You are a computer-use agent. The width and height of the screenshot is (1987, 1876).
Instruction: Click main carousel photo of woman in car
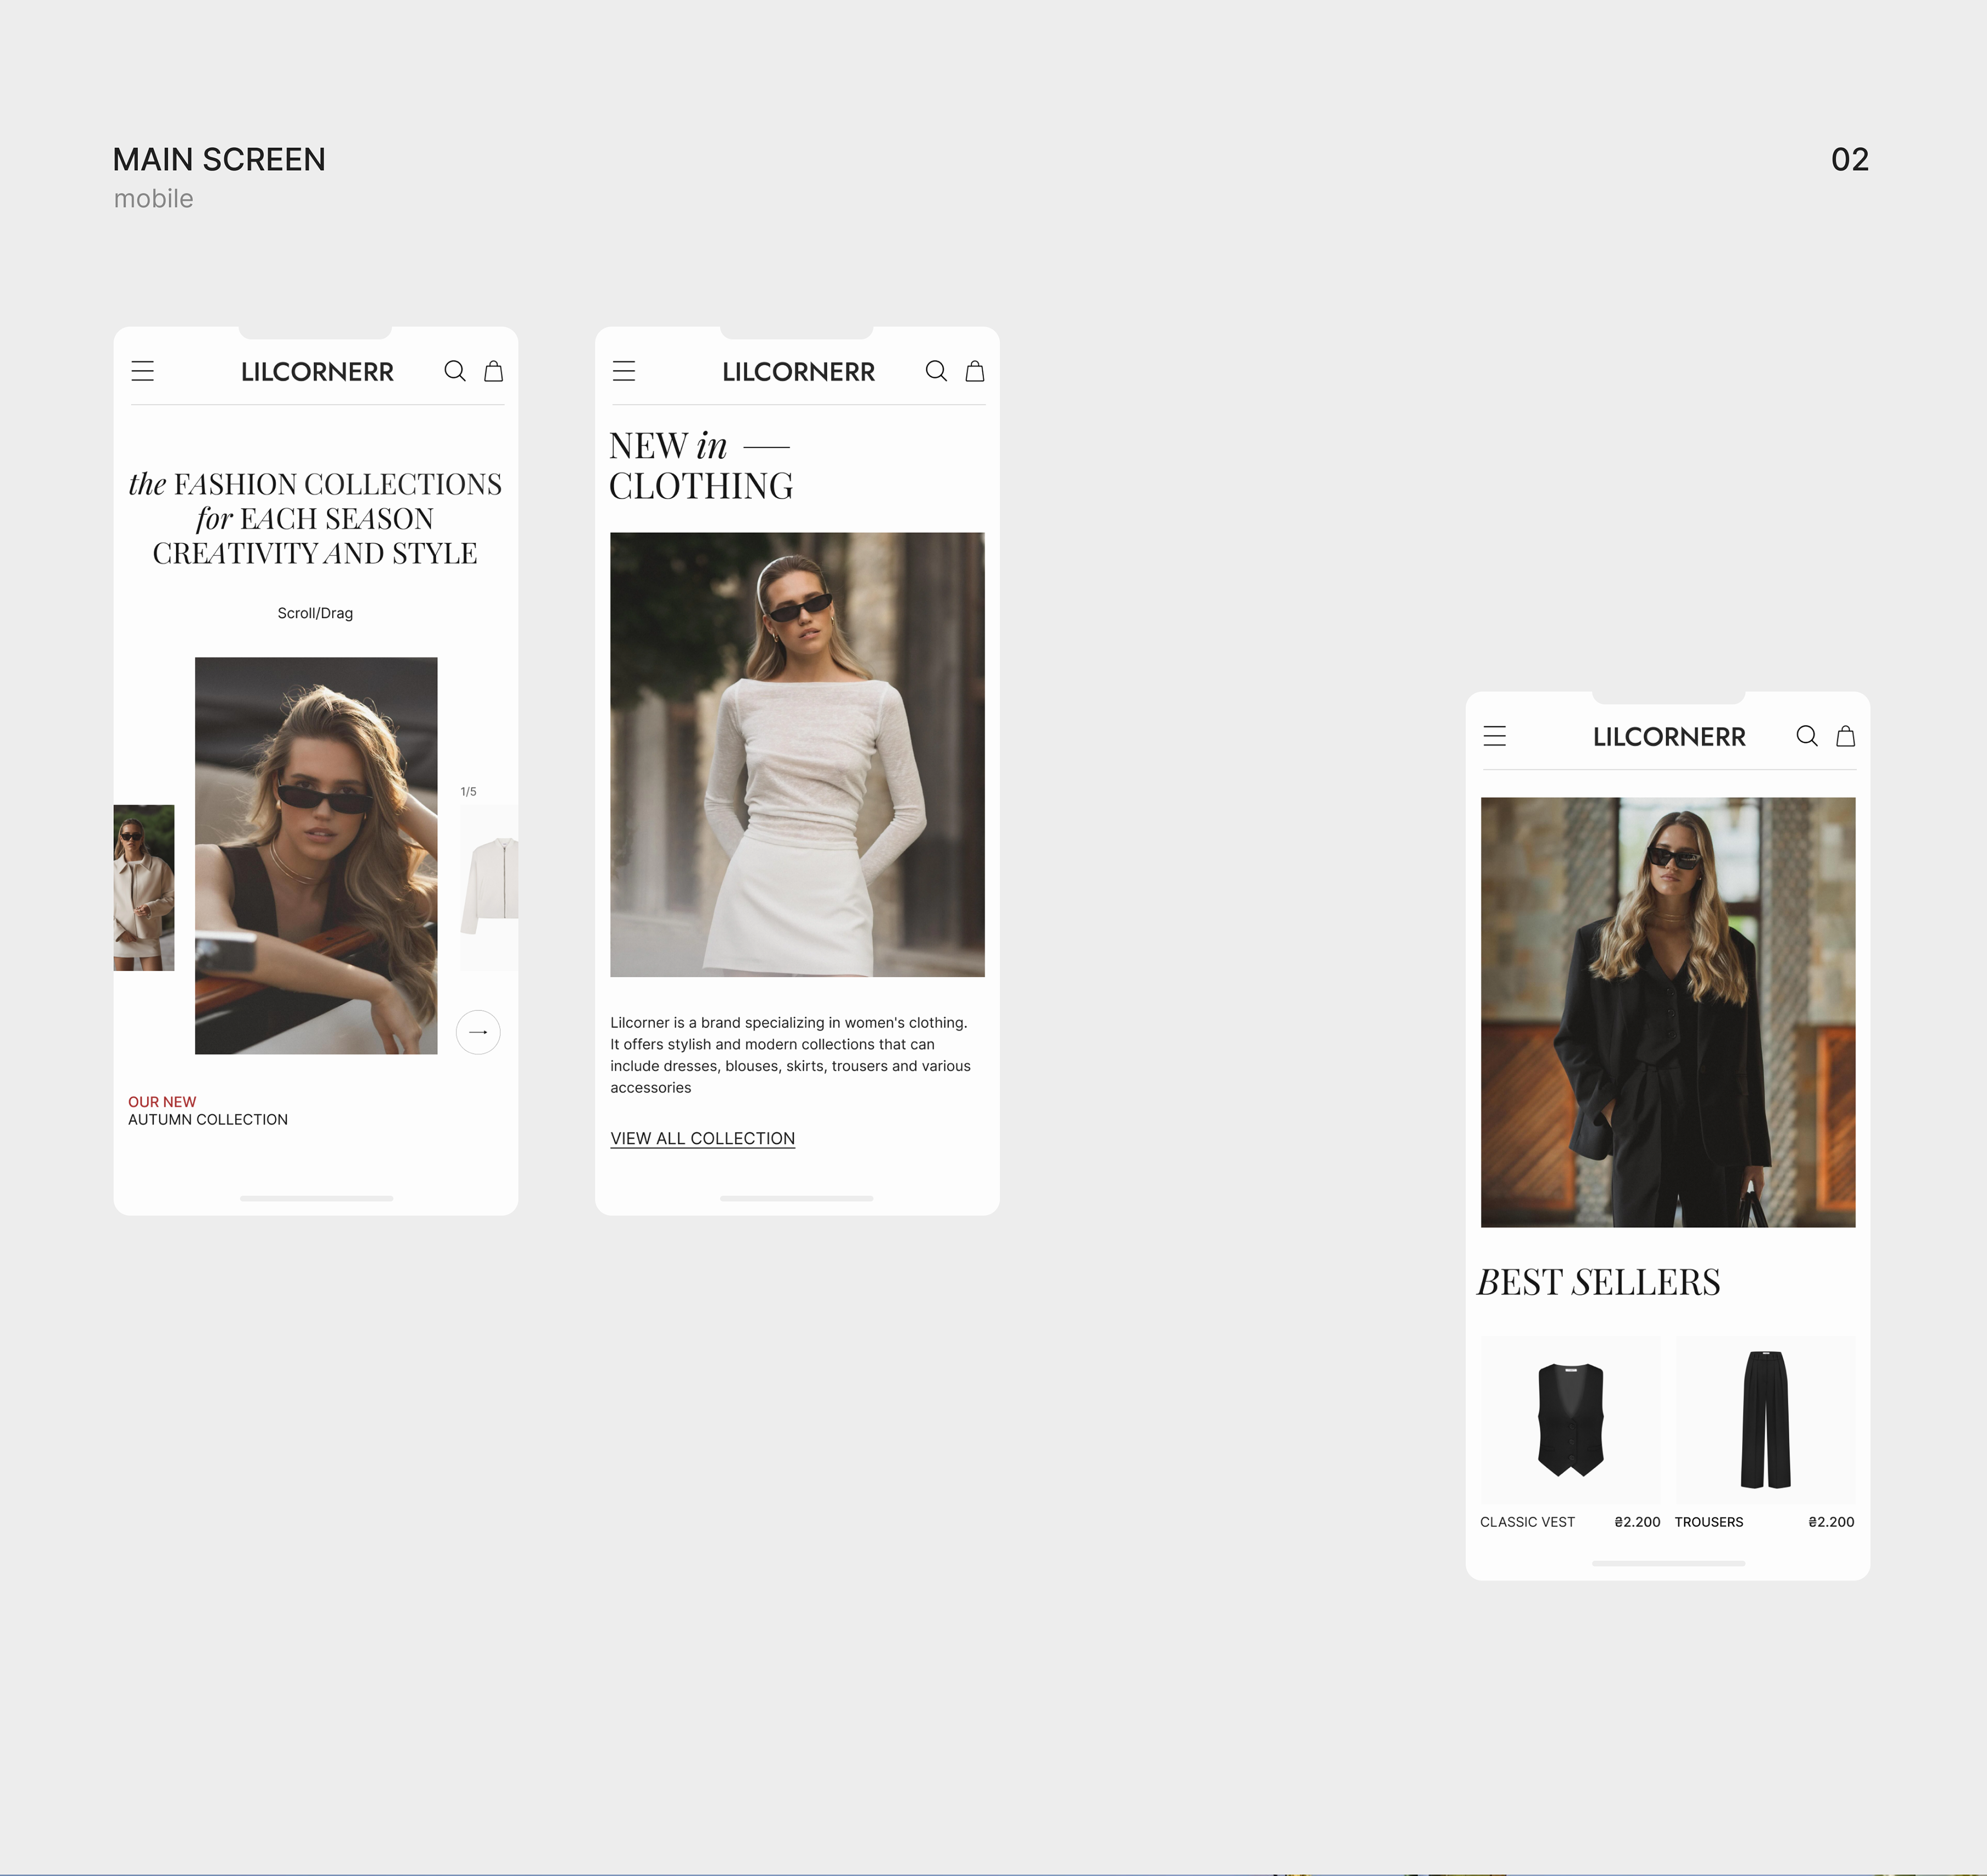coord(316,855)
